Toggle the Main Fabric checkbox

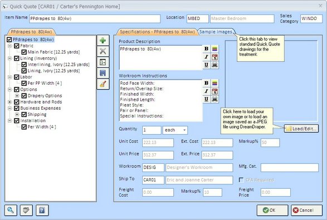(x=24, y=52)
